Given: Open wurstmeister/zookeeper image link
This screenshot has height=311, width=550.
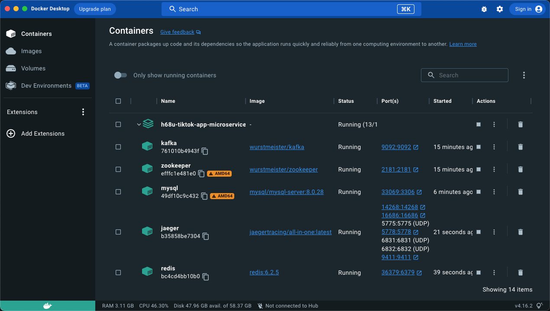Looking at the screenshot, I should (284, 169).
